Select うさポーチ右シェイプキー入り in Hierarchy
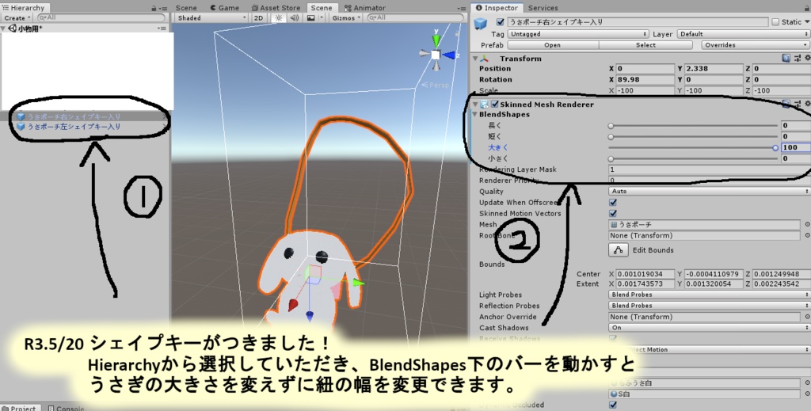The height and width of the screenshot is (411, 811). [74, 116]
